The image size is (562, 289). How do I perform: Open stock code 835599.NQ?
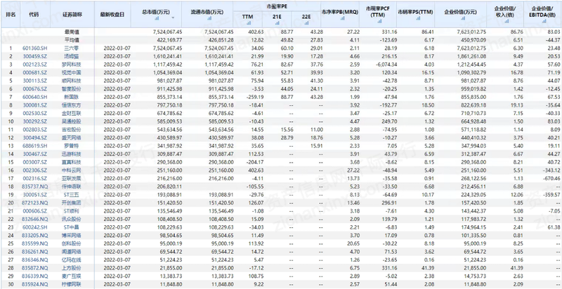click(x=34, y=243)
